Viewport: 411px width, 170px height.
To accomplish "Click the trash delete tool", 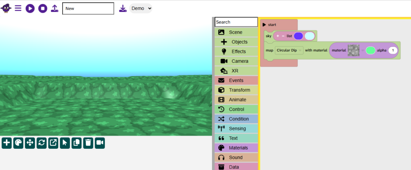I will pyautogui.click(x=88, y=143).
